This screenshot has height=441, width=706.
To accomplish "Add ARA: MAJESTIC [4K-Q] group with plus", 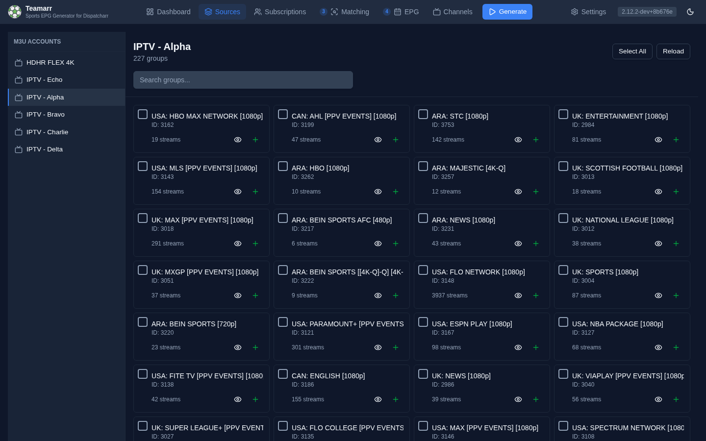I will 536,192.
